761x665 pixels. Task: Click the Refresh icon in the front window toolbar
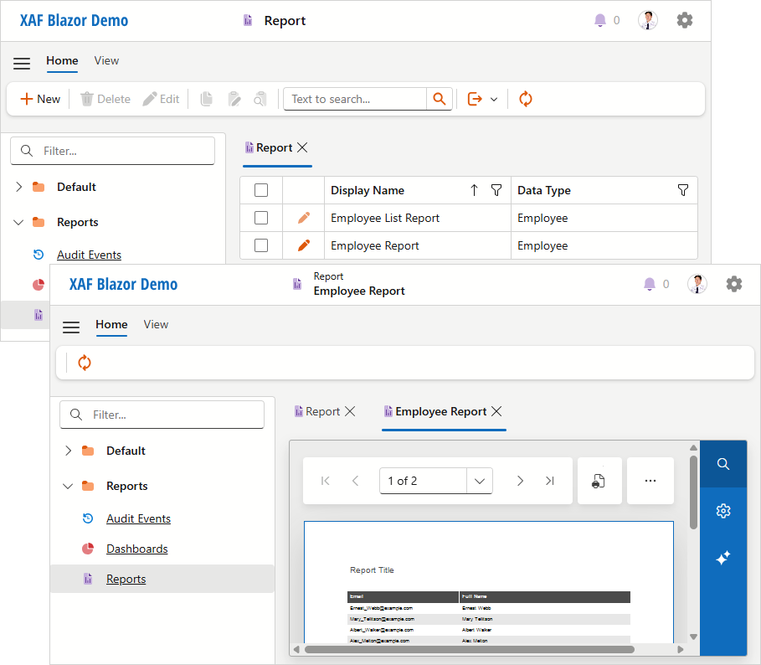tap(85, 363)
